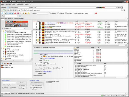Click the German flag in Ort details row
This screenshot has width=129, height=97.
pos(44,56)
